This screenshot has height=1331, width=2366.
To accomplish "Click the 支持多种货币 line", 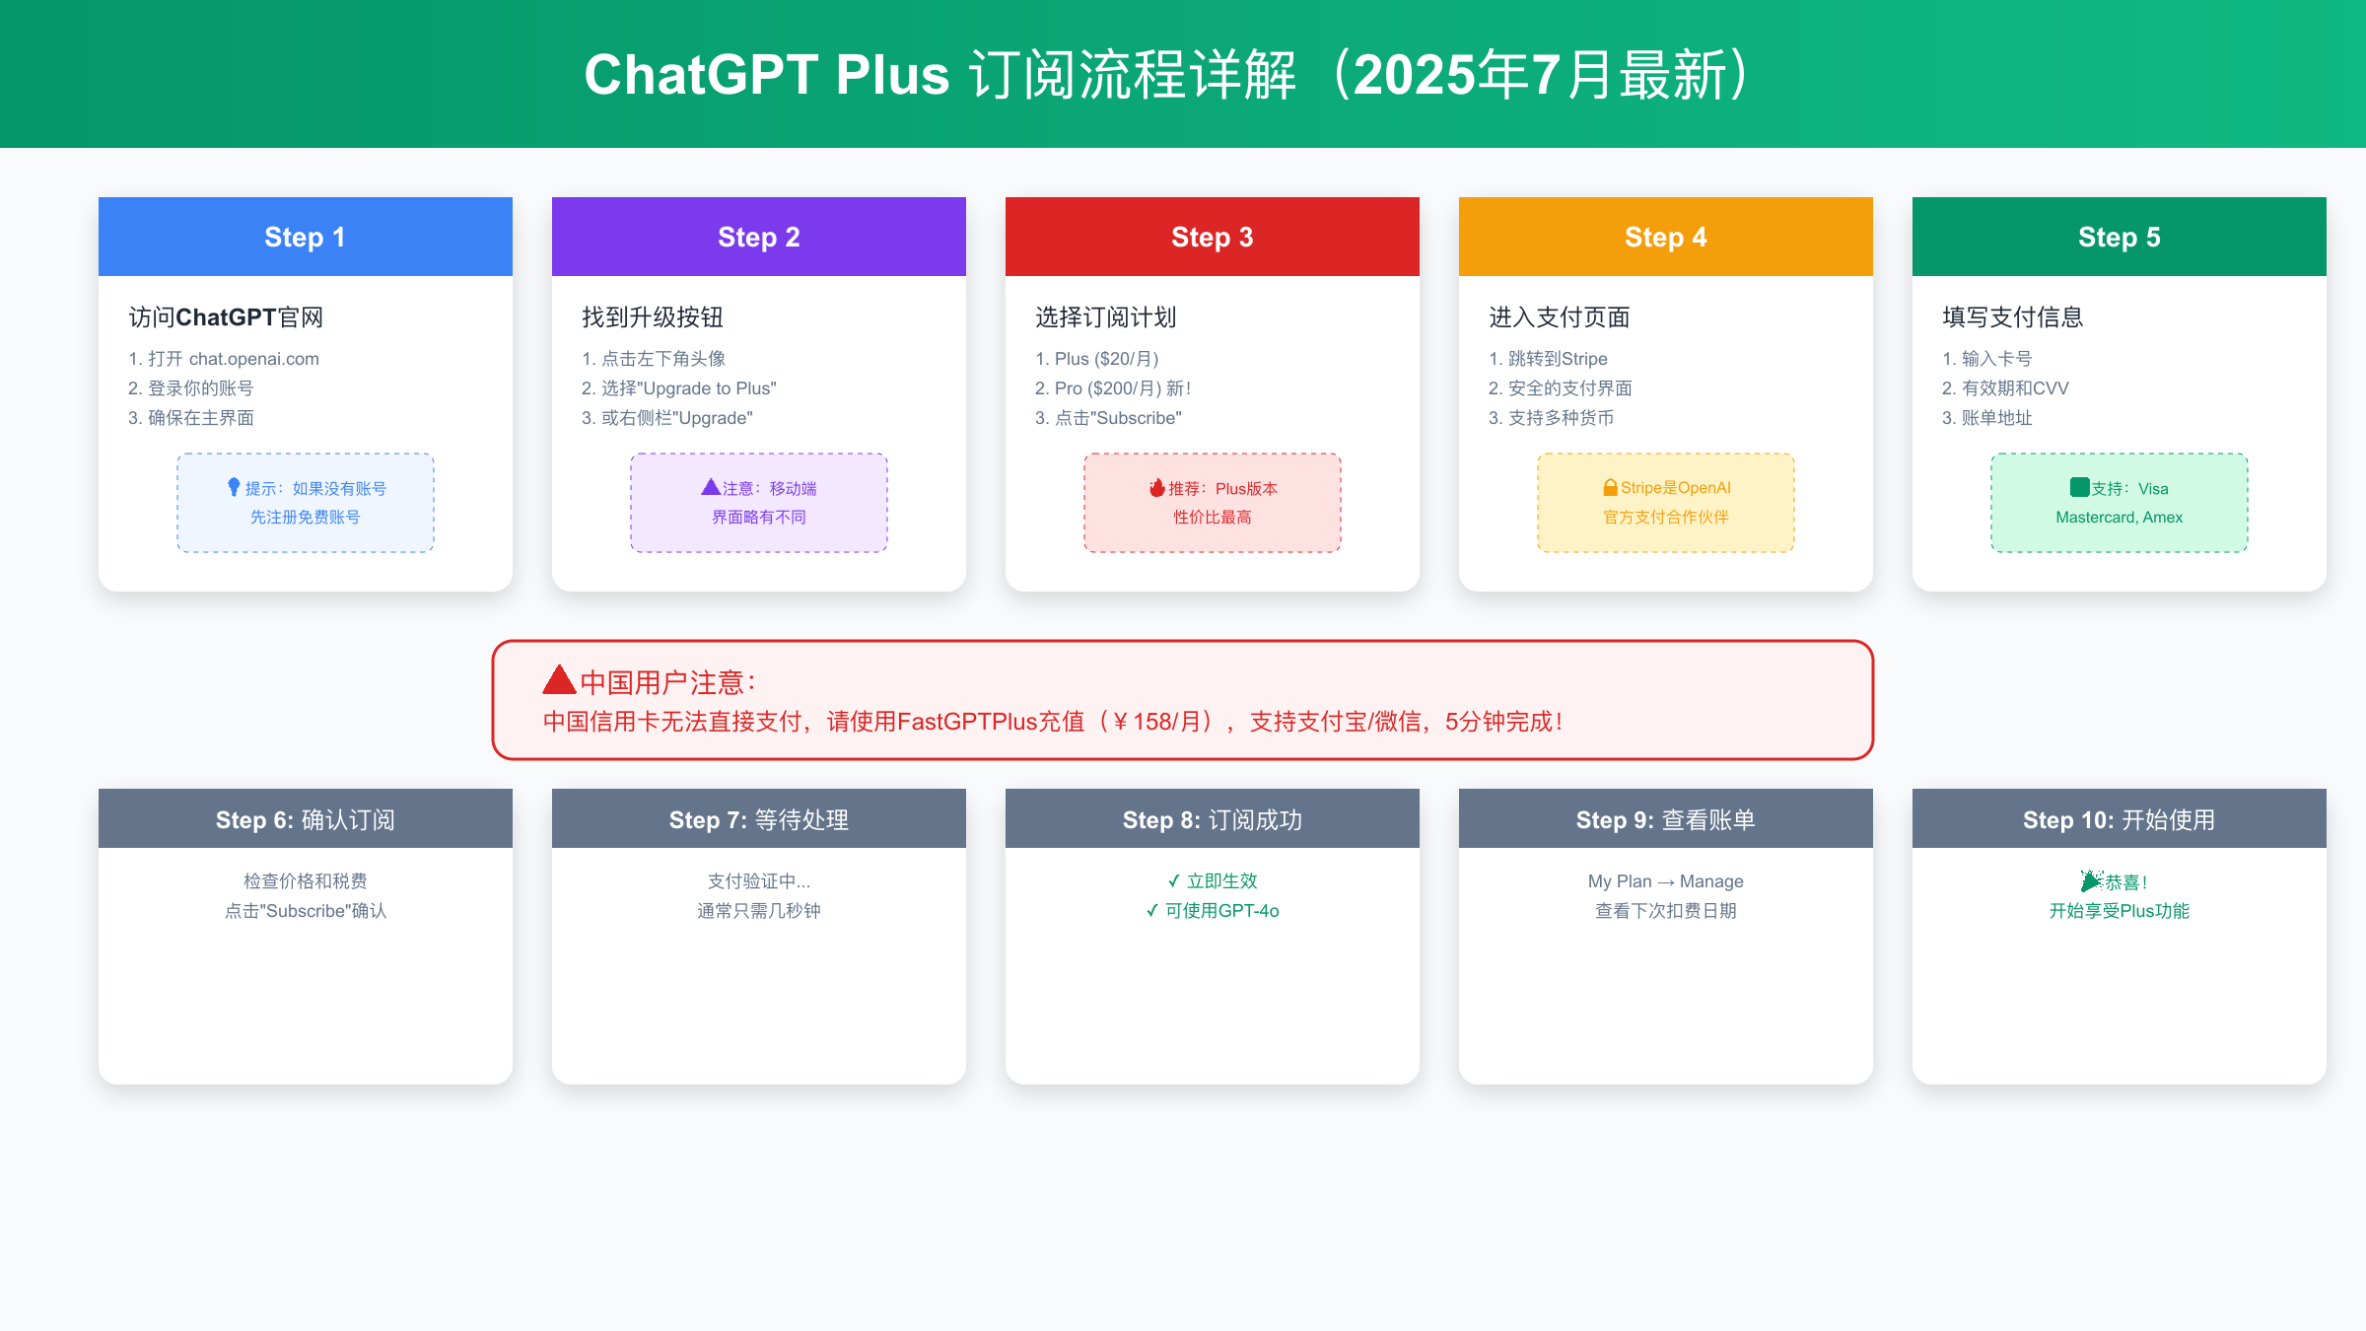I will pyautogui.click(x=1552, y=418).
